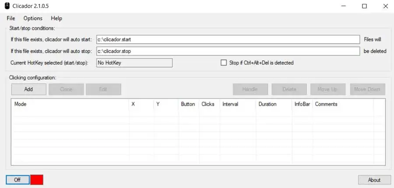The height and width of the screenshot is (188, 394).
Task: Click the red status color indicator
Action: point(37,180)
